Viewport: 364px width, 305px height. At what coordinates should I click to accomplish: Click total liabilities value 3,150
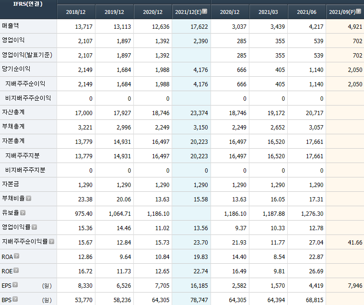pos(200,128)
